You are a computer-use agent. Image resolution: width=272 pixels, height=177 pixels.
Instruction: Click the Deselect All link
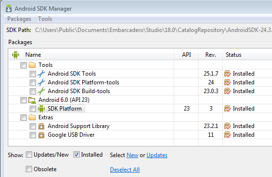click(125, 170)
